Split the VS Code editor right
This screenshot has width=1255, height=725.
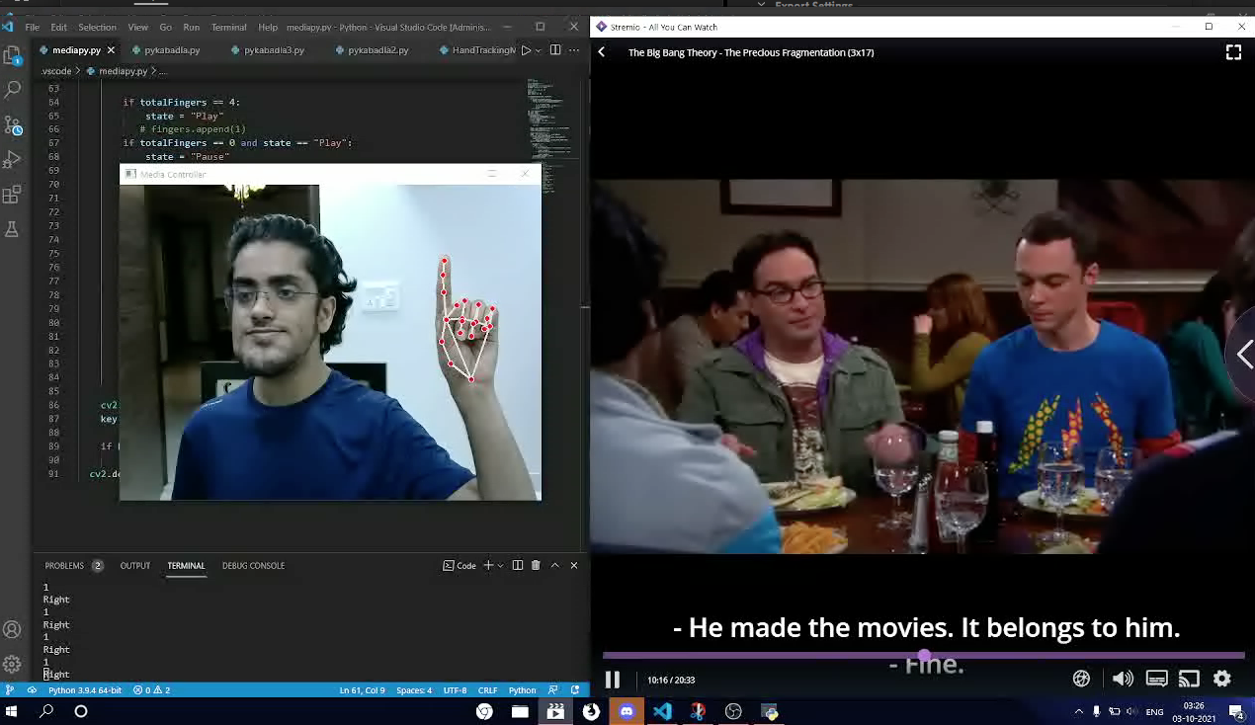[x=555, y=50]
